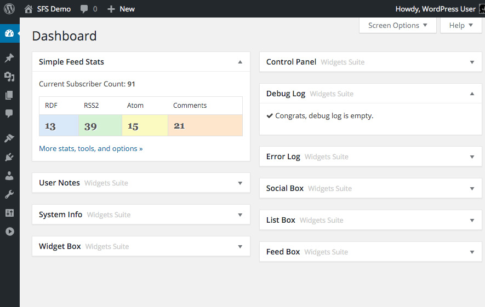485x307 pixels.
Task: Click the comment bubble in the admin bar
Action: [88, 9]
